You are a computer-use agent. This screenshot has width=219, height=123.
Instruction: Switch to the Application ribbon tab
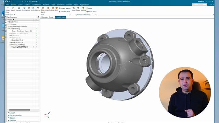coord(85,4)
